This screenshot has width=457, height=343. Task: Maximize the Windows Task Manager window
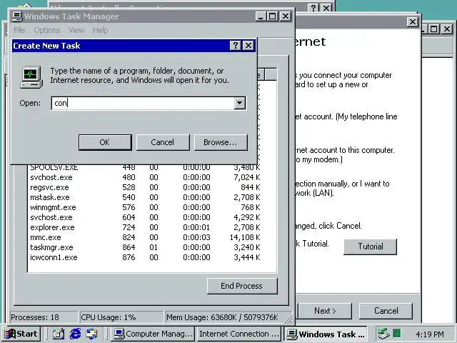[273, 16]
